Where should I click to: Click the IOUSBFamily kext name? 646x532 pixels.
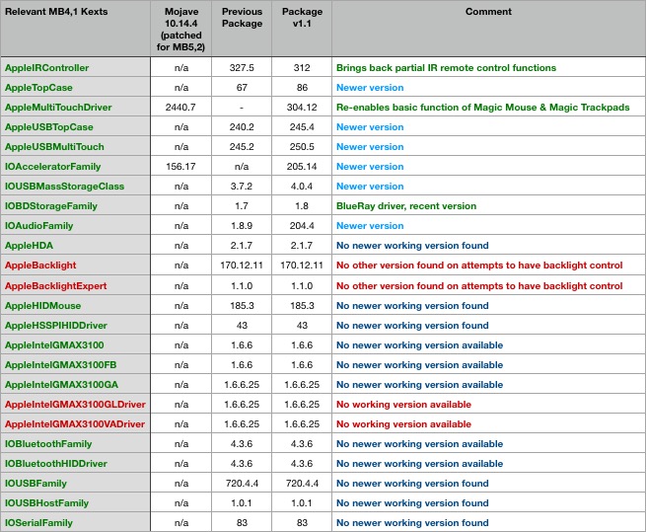[36, 484]
